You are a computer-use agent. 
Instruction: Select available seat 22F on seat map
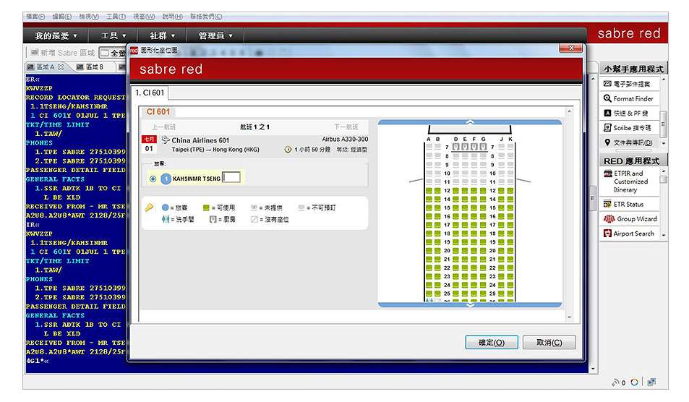click(x=474, y=268)
